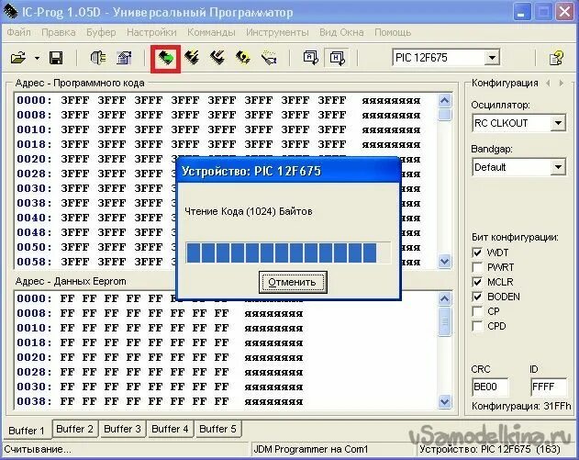Image resolution: width=579 pixels, height=460 pixels.
Task: Click program code address 0018 row
Action: pyautogui.click(x=218, y=144)
